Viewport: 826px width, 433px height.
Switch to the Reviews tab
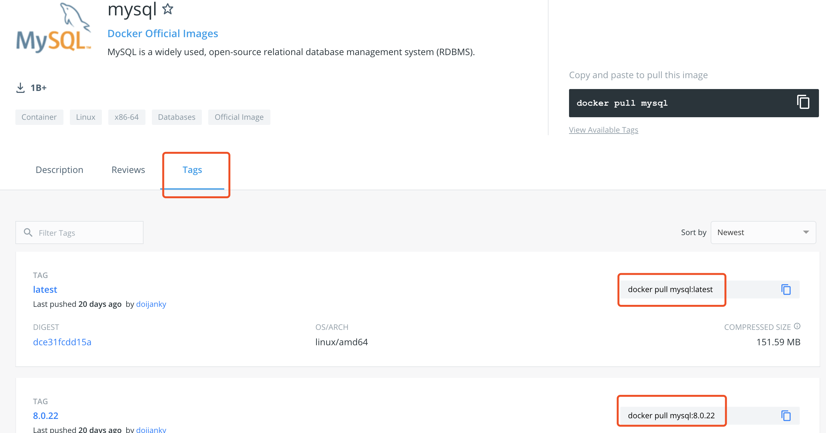coord(128,169)
